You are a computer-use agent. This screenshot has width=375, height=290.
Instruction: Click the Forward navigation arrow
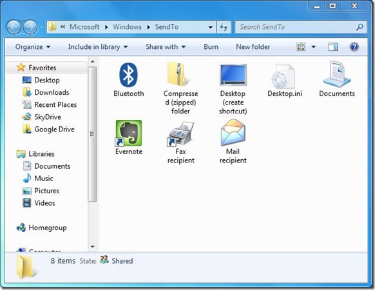click(x=30, y=27)
